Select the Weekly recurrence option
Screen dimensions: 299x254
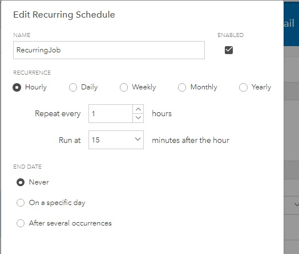(x=124, y=87)
